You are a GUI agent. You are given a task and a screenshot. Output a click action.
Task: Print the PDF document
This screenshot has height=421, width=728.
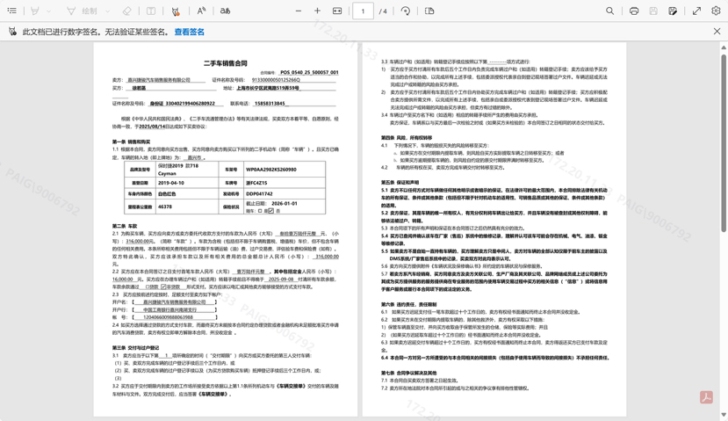tap(634, 11)
